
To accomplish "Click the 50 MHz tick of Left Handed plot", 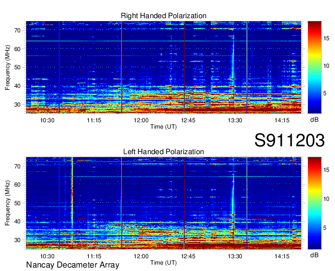I will point(18,203).
